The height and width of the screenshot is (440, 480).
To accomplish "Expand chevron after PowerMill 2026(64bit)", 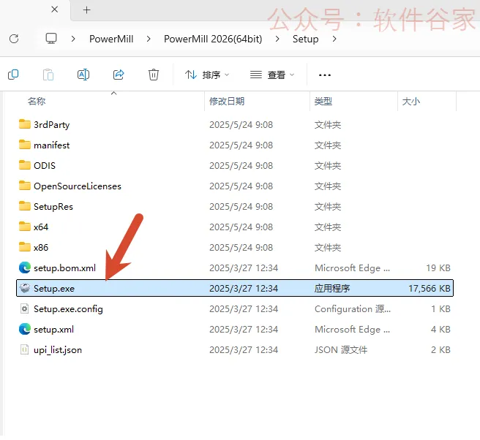I will [277, 39].
